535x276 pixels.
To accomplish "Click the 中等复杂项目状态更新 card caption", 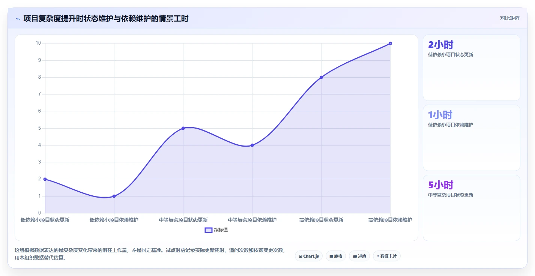I will pyautogui.click(x=451, y=195).
